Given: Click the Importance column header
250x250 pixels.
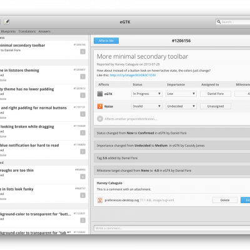Looking at the screenshot, I should 176,84.
